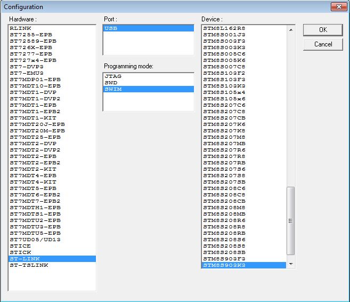Choose STM8S003F3 device

point(224,41)
